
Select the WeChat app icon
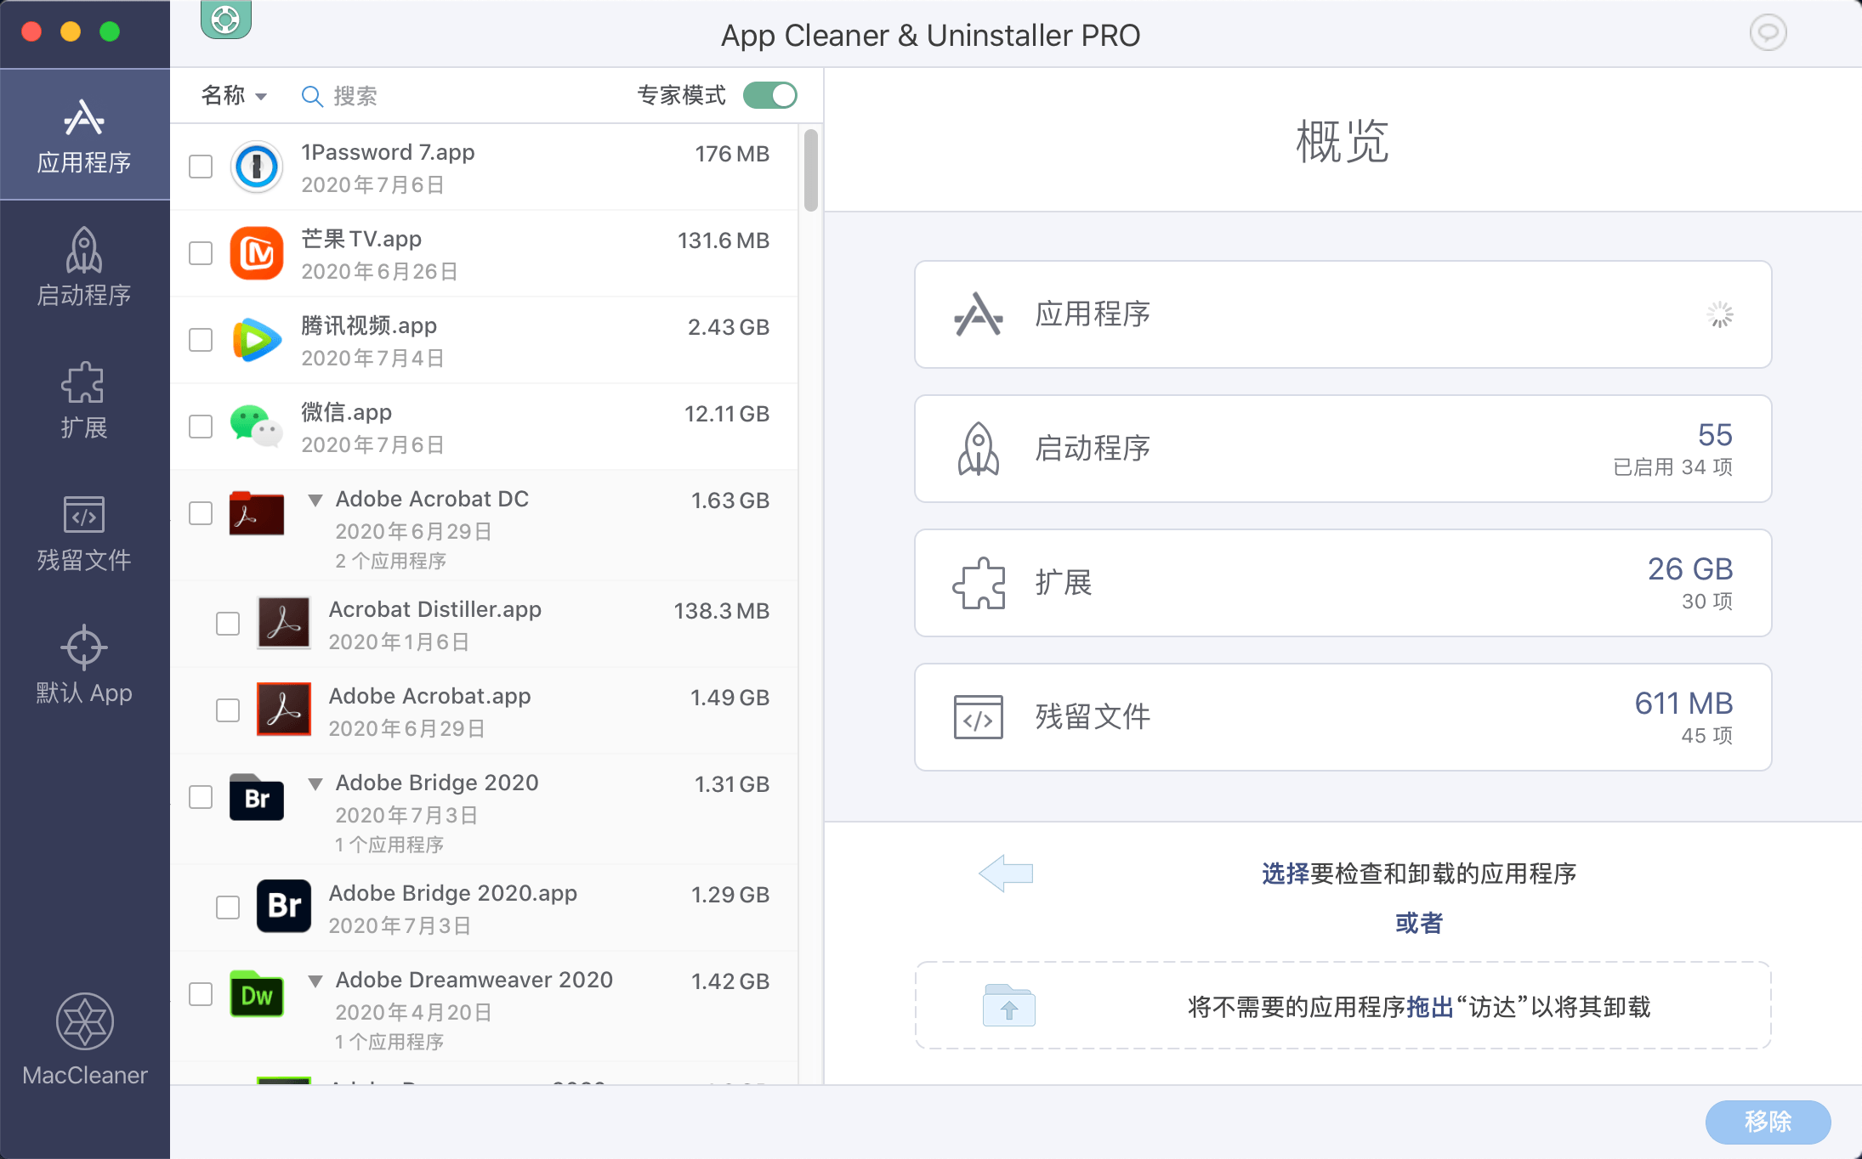coord(257,426)
